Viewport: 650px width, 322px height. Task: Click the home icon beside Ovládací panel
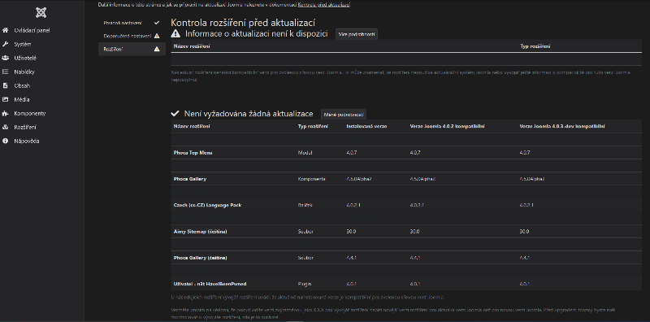click(6, 30)
